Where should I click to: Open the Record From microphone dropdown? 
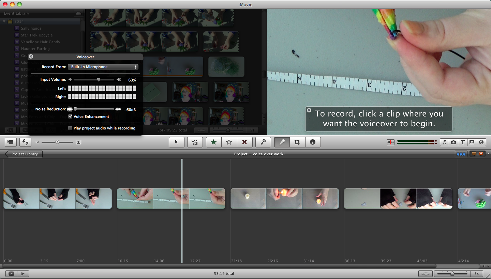103,67
